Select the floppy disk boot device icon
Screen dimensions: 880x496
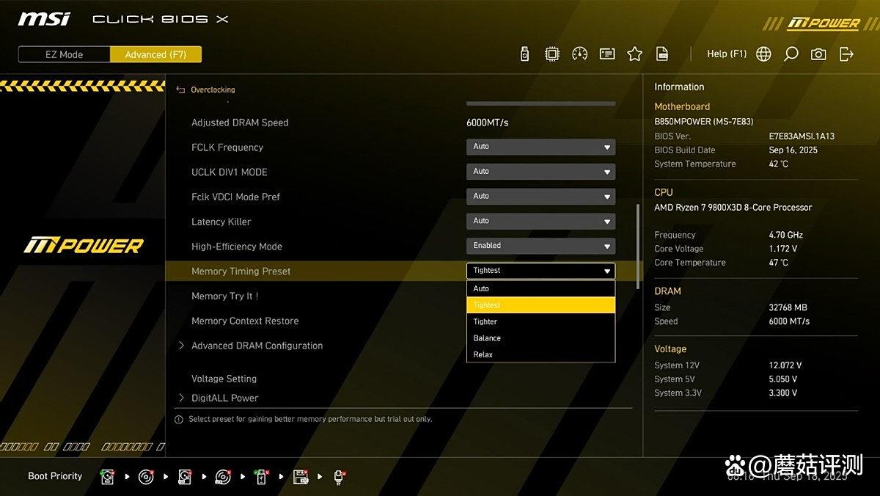tap(301, 477)
